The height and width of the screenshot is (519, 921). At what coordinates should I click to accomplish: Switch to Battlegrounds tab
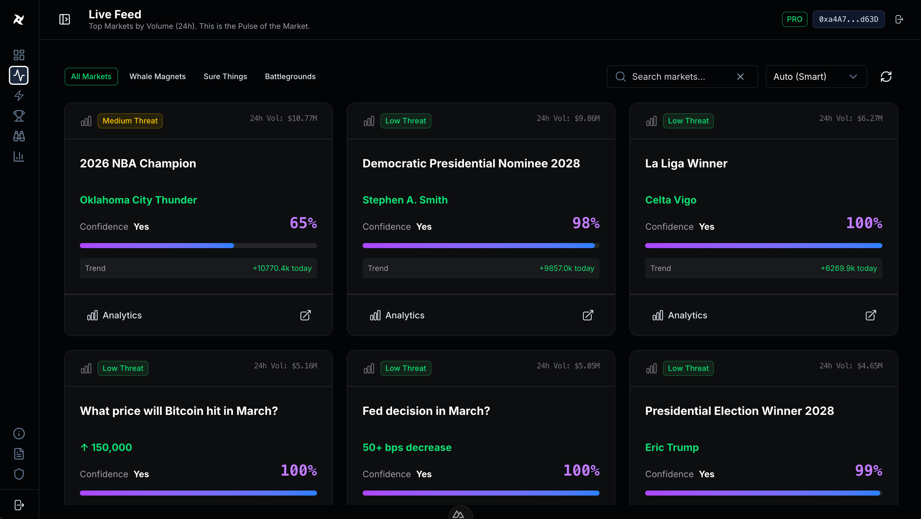point(290,77)
